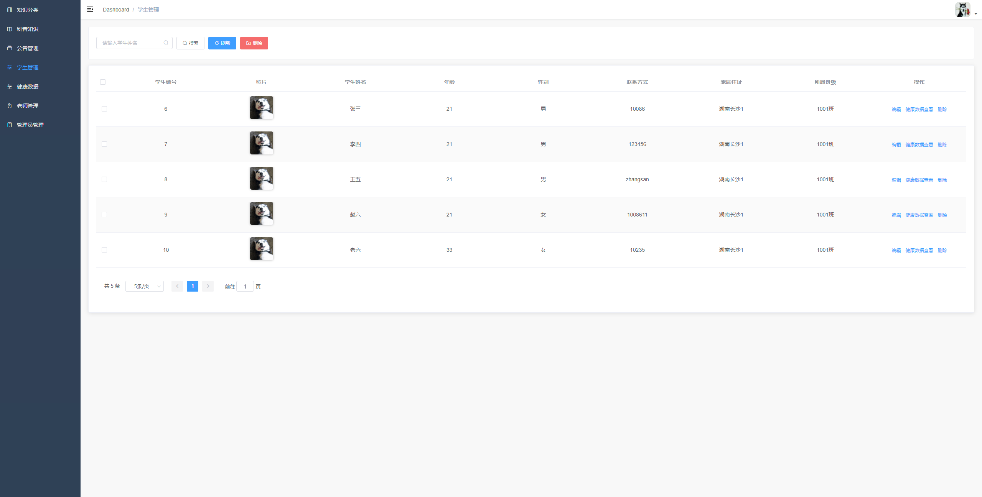Check the row checkbox for 张三
The width and height of the screenshot is (982, 497).
point(104,109)
